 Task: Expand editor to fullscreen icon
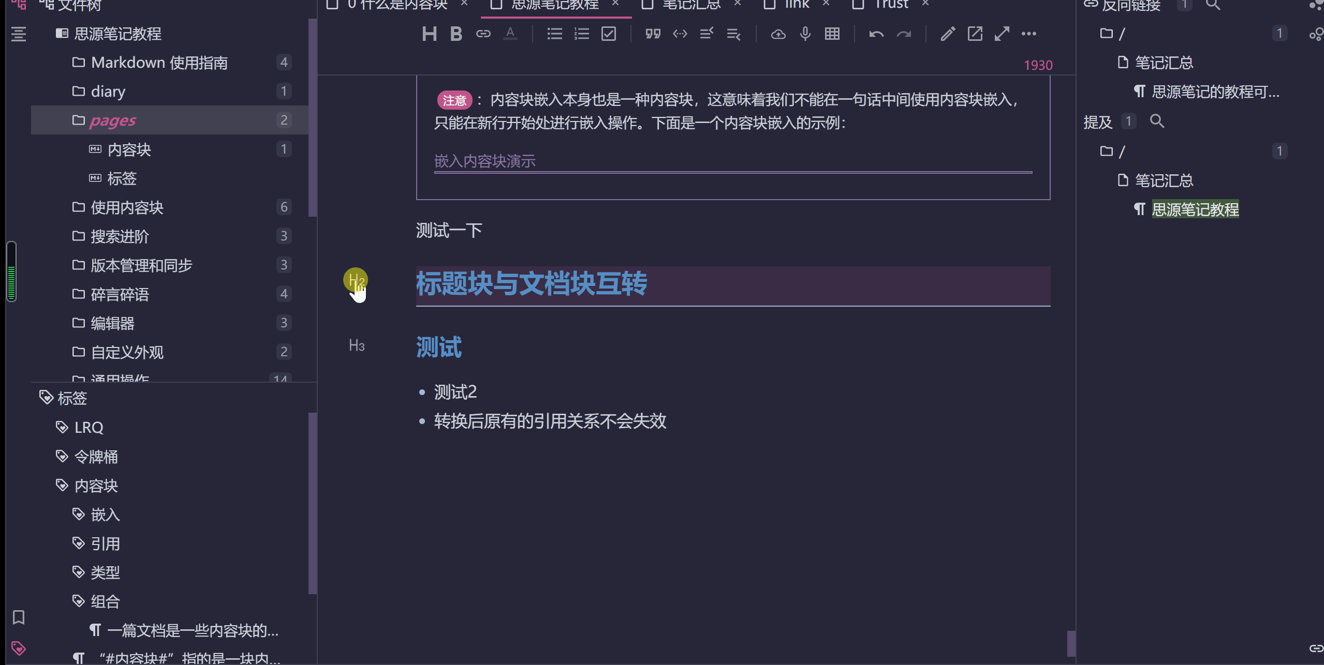point(1002,34)
